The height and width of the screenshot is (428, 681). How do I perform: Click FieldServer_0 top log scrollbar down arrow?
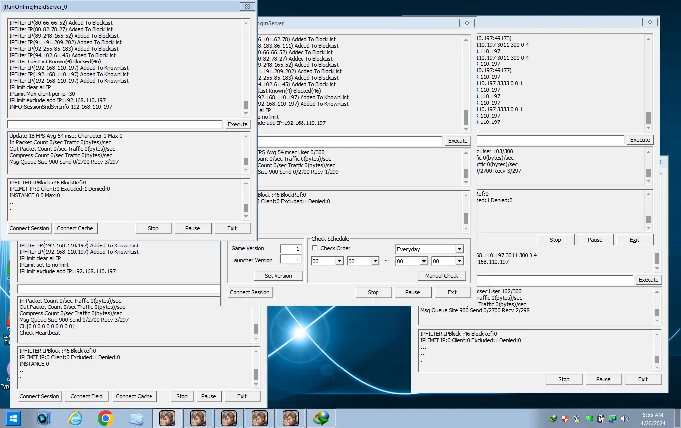(x=246, y=113)
